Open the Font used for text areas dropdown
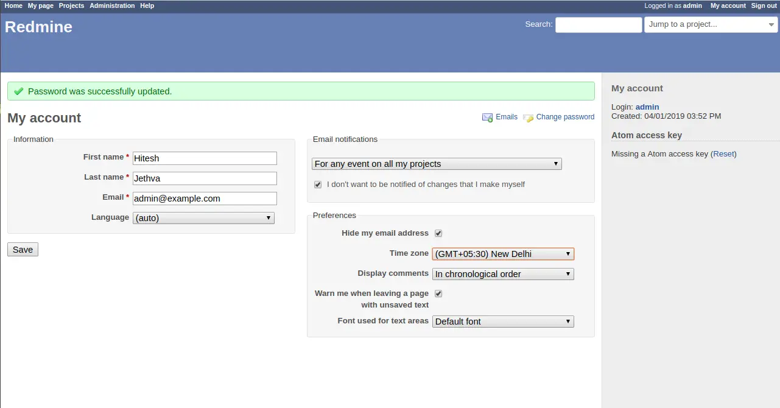780x408 pixels. pos(503,322)
